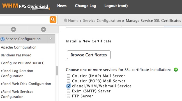
Task: Click the sidebar search input field
Action: tap(24, 20)
